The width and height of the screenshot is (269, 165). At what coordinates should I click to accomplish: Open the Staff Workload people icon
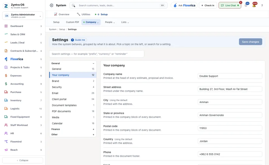[6, 125]
